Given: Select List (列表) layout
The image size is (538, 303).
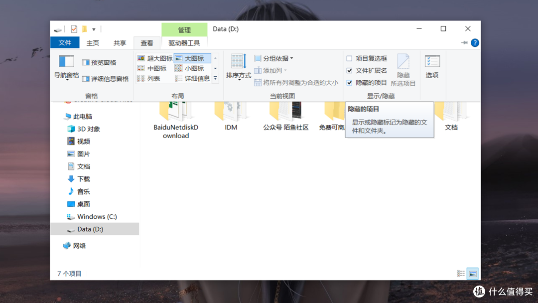Looking at the screenshot, I should point(149,79).
